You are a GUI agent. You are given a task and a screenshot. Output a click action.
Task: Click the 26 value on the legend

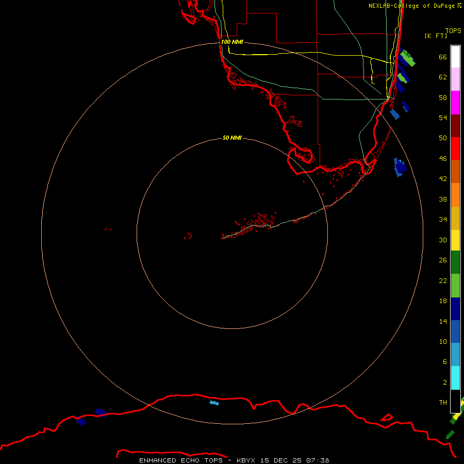[443, 260]
